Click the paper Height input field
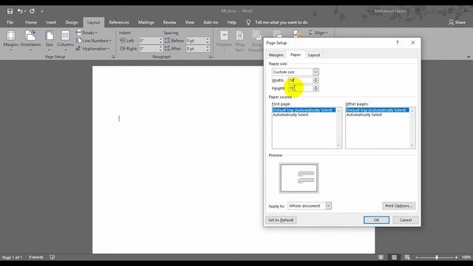The image size is (473, 266). 301,89
